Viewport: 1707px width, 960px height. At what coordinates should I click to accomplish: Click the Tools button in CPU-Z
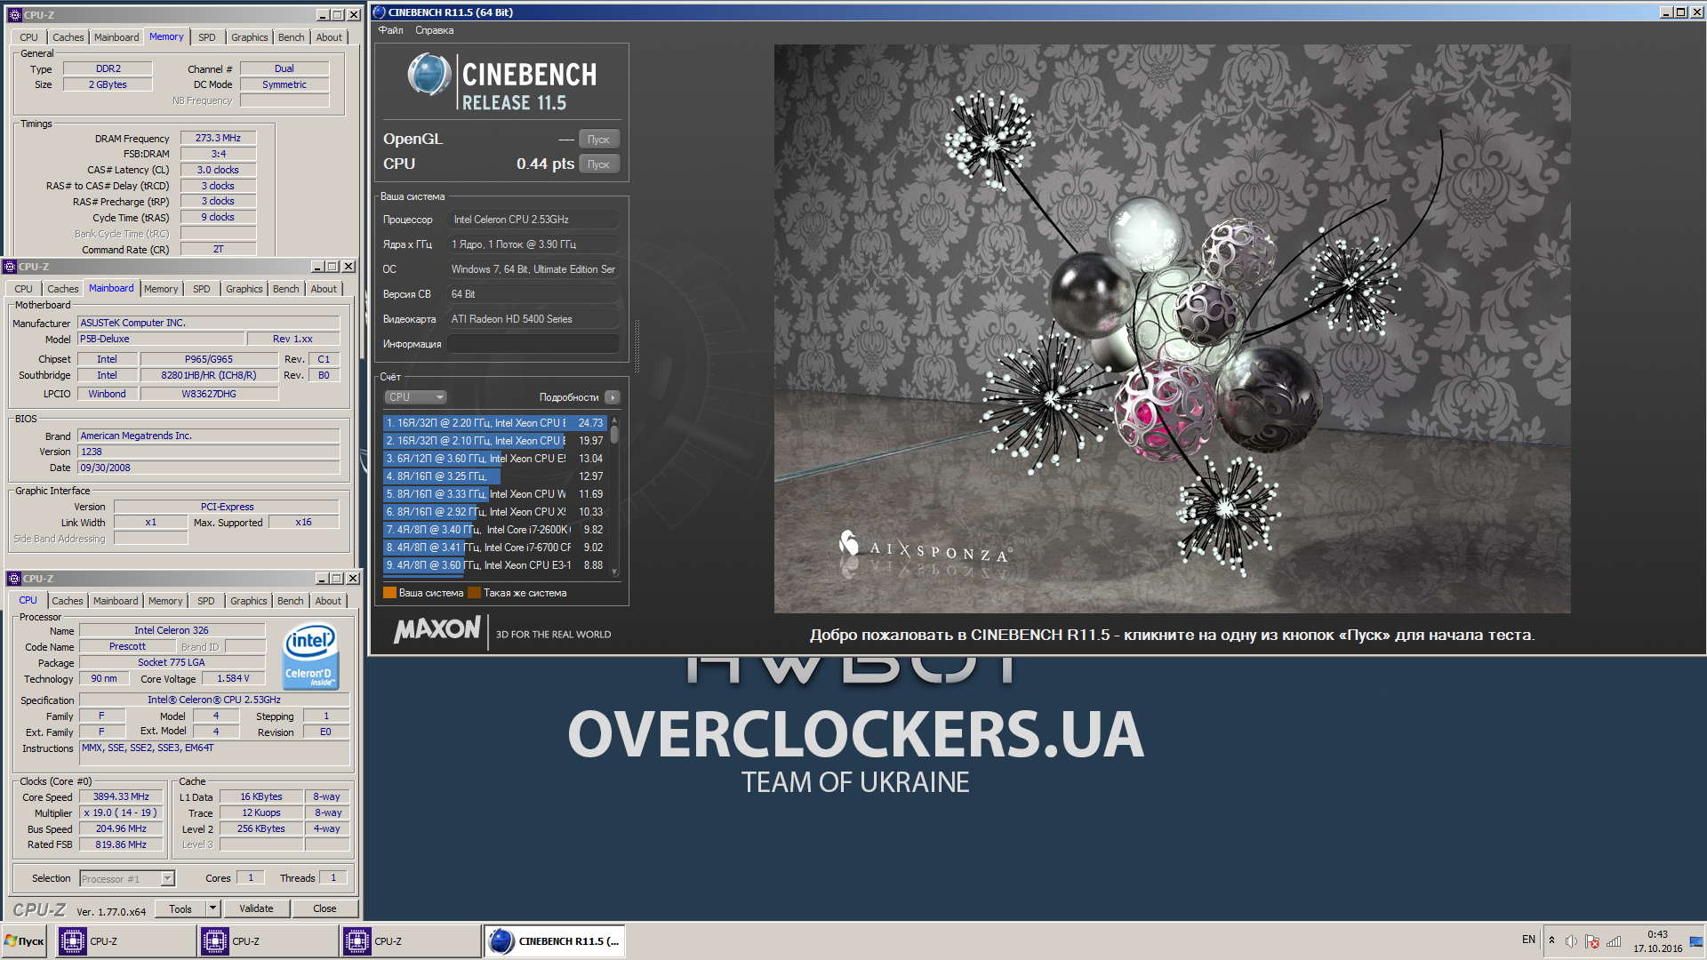tap(180, 908)
